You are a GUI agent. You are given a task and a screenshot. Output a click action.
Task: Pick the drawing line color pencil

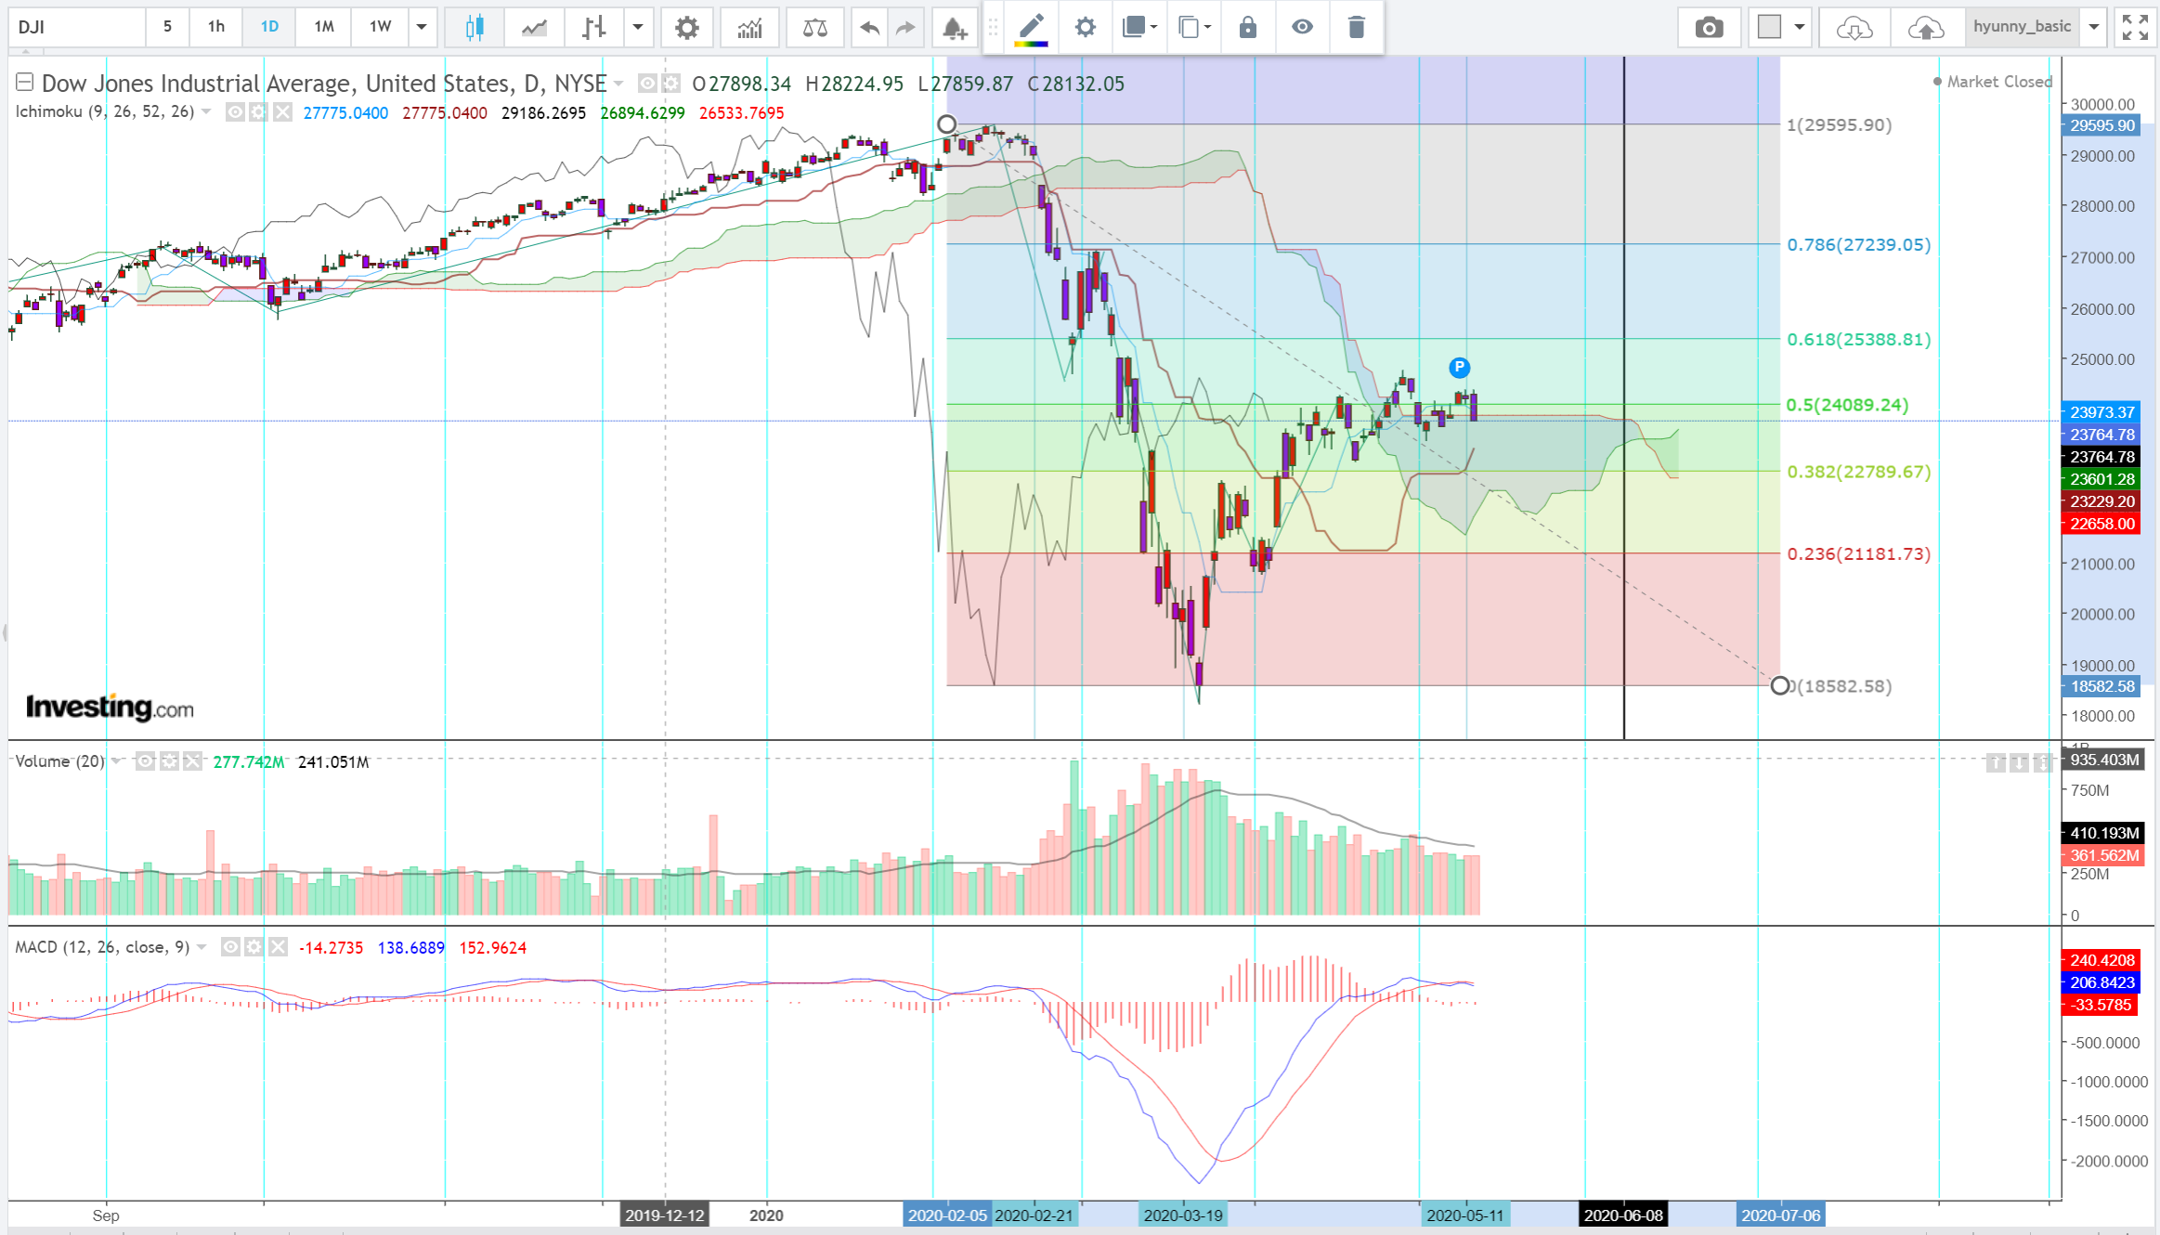coord(1031,27)
